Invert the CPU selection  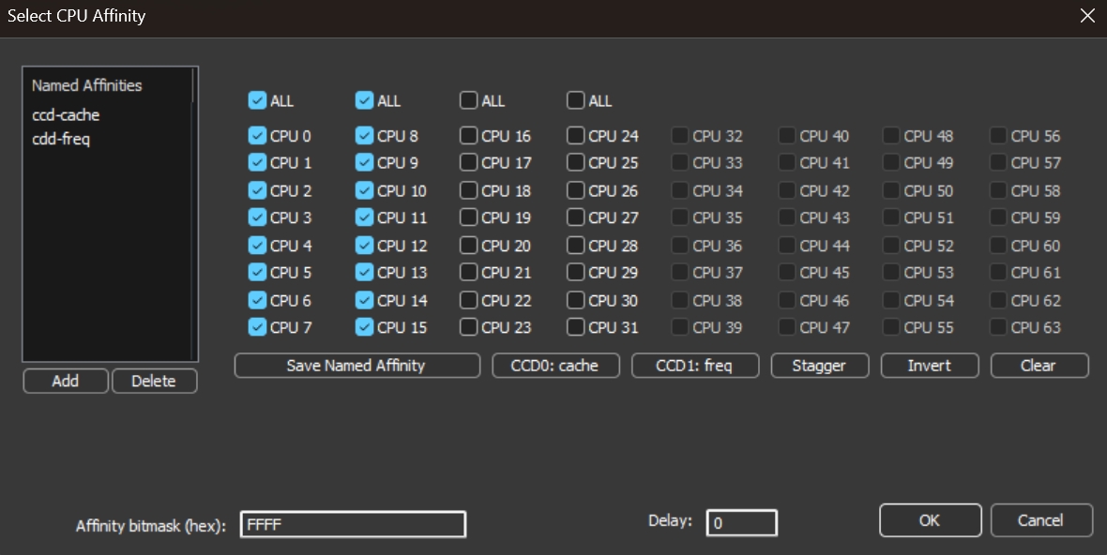point(929,366)
